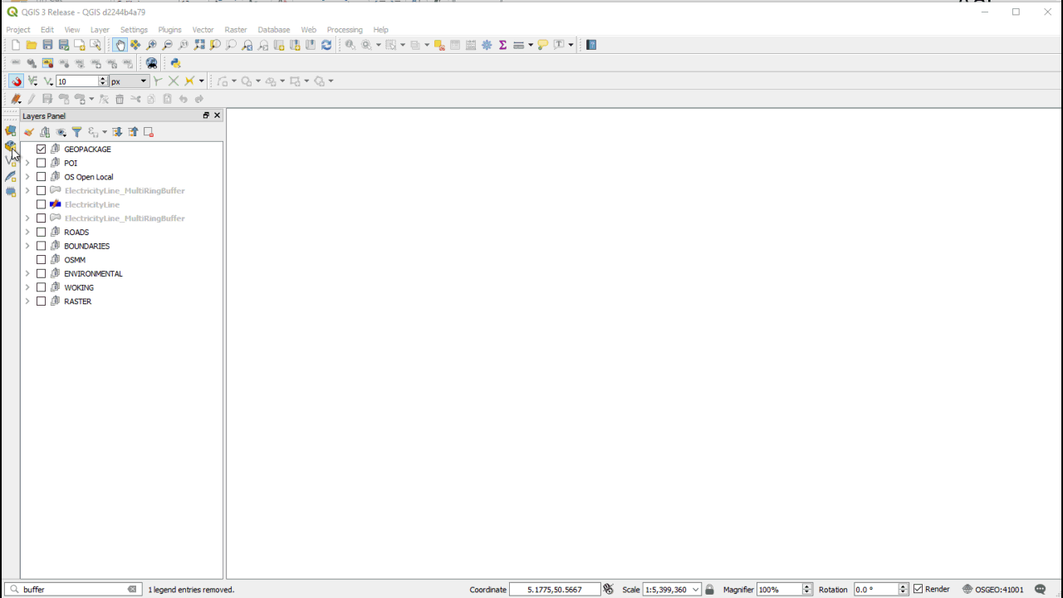Check the ENVIRONMENTAL group checkbox
The width and height of the screenshot is (1063, 598).
(41, 274)
